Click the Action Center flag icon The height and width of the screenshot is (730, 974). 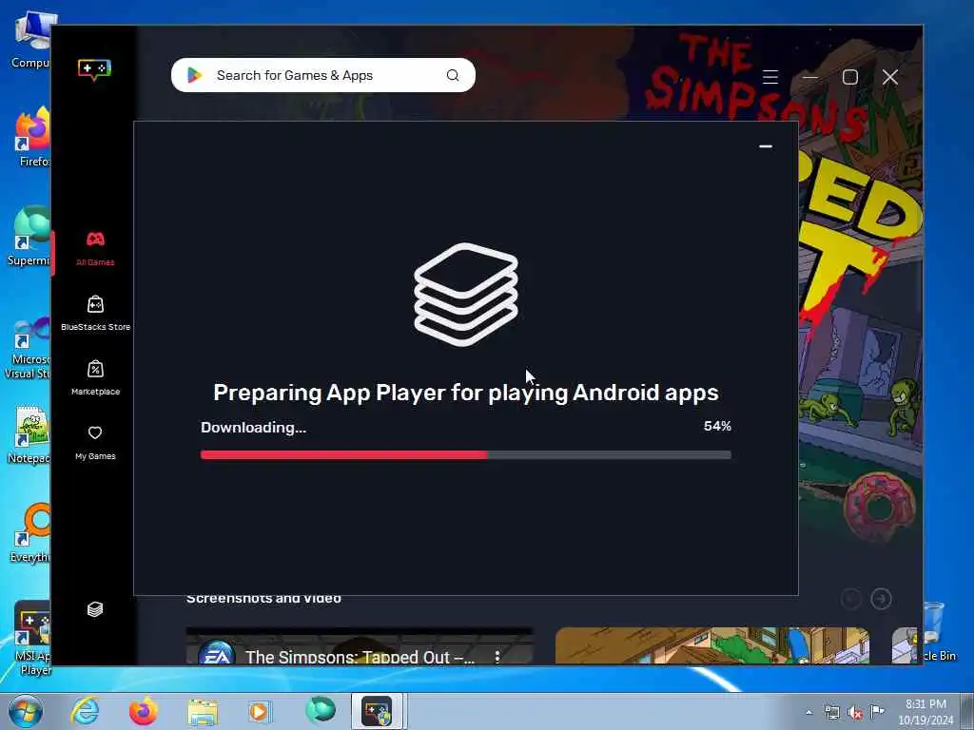coord(877,711)
